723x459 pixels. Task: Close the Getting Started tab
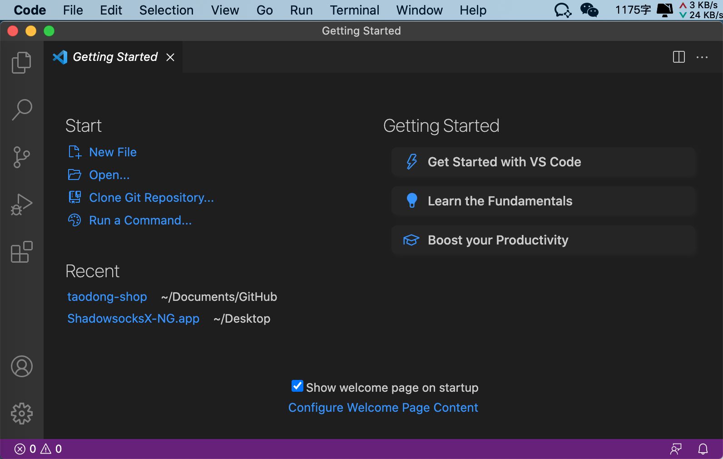coord(170,57)
